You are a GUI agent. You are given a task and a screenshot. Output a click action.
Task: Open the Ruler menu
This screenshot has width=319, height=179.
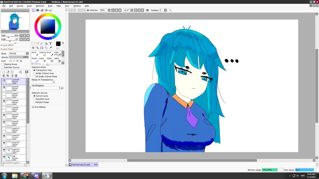pyautogui.click(x=51, y=6)
